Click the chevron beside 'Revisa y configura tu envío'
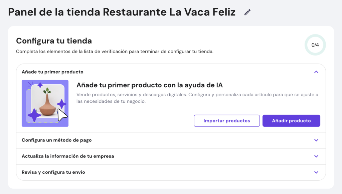The height and width of the screenshot is (194, 342). point(316,172)
